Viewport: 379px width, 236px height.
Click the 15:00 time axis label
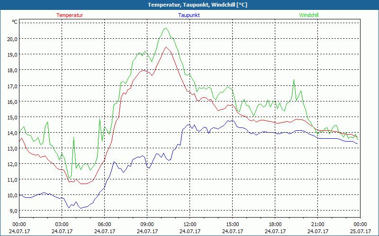tap(233, 225)
